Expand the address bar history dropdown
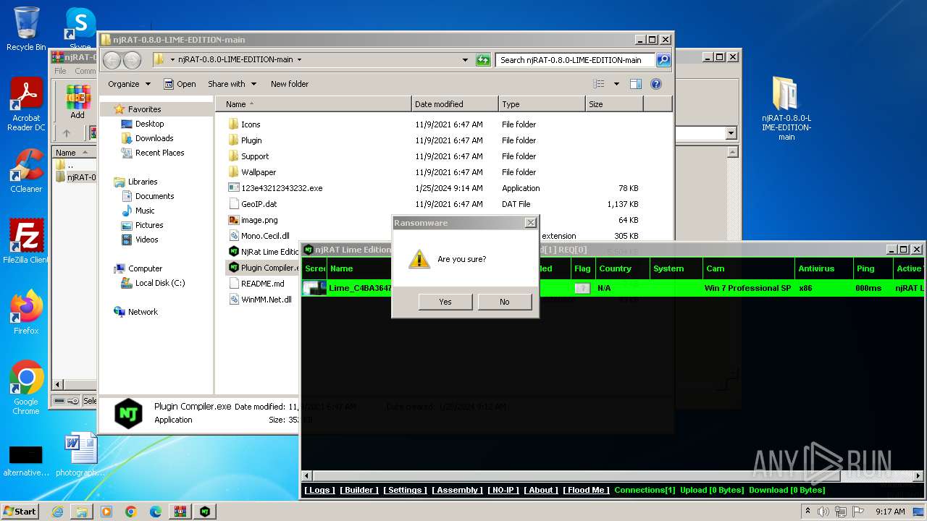Image resolution: width=927 pixels, height=521 pixels. (465, 60)
